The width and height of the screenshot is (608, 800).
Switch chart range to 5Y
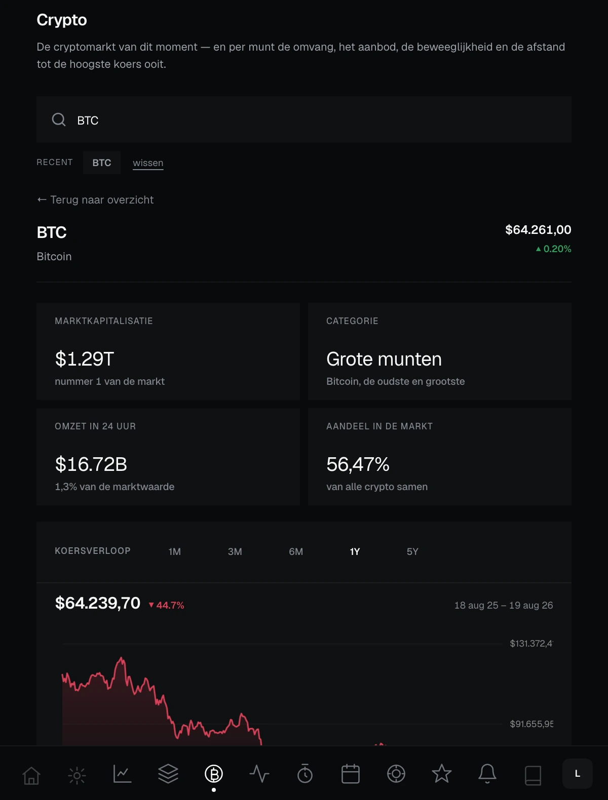(412, 552)
